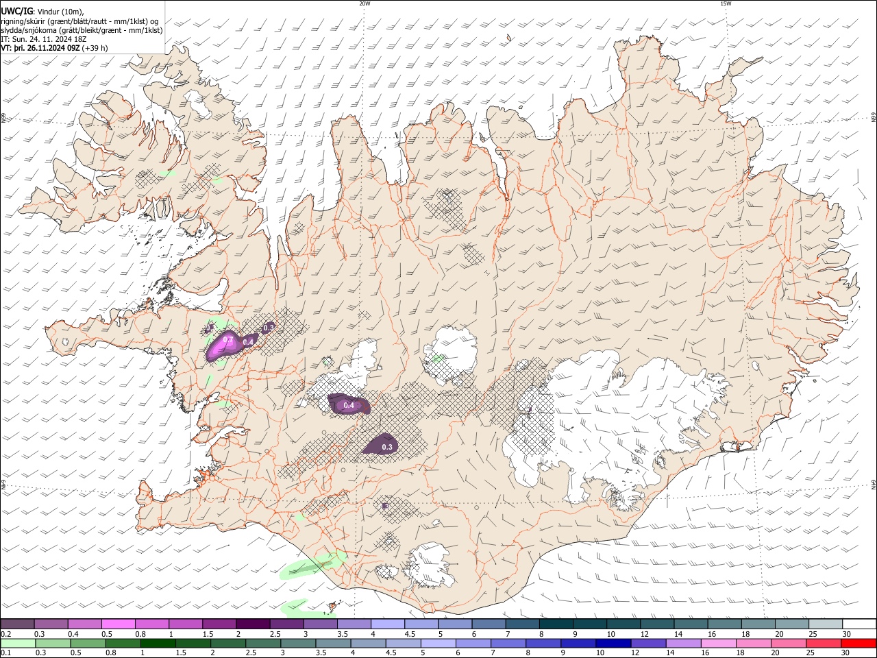The image size is (877, 658).
Task: Click the '0.4' label beside the 0.7 contour
Action: [x=249, y=341]
